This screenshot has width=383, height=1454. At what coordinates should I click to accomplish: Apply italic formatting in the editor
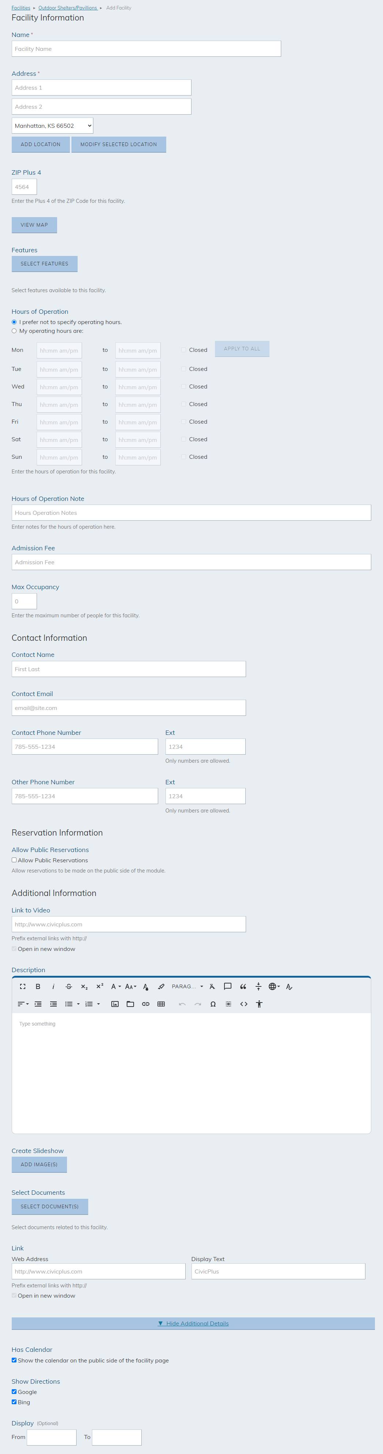(53, 987)
